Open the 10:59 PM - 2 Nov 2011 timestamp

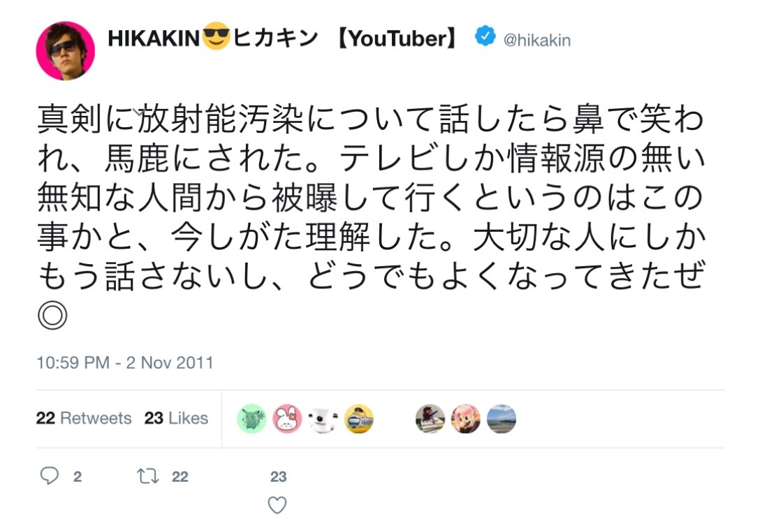[125, 363]
